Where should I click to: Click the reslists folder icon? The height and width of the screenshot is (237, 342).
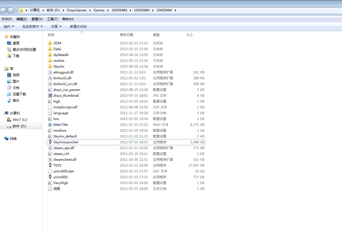pyautogui.click(x=50, y=60)
